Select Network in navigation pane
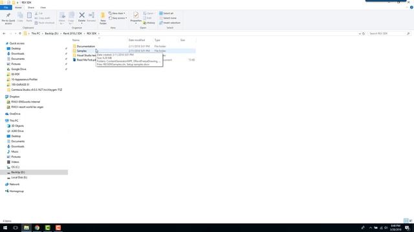 (x=14, y=184)
